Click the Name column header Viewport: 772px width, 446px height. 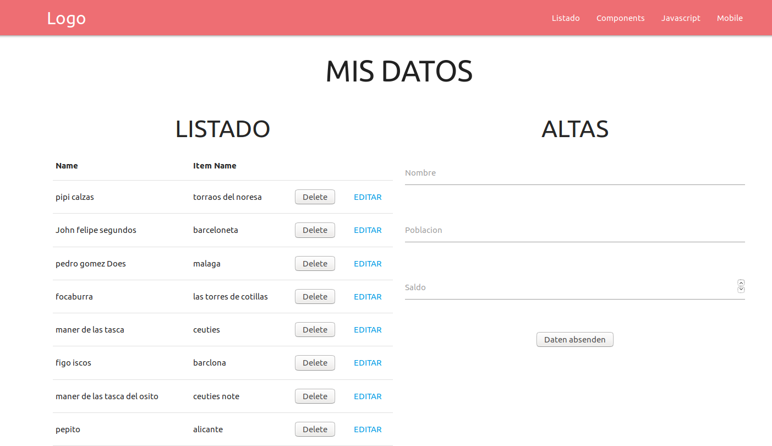pyautogui.click(x=67, y=166)
